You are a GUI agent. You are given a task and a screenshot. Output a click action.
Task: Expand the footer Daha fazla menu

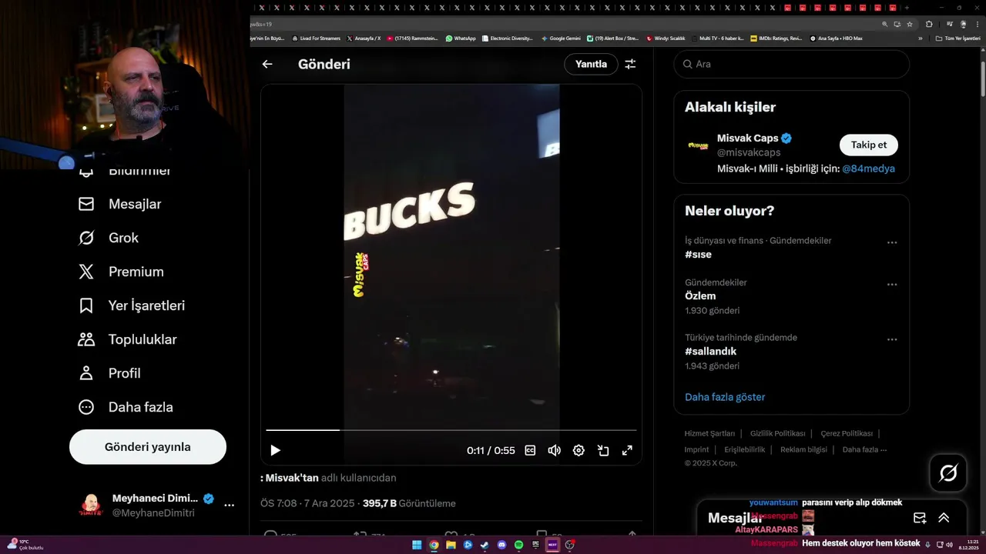pyautogui.click(x=864, y=449)
